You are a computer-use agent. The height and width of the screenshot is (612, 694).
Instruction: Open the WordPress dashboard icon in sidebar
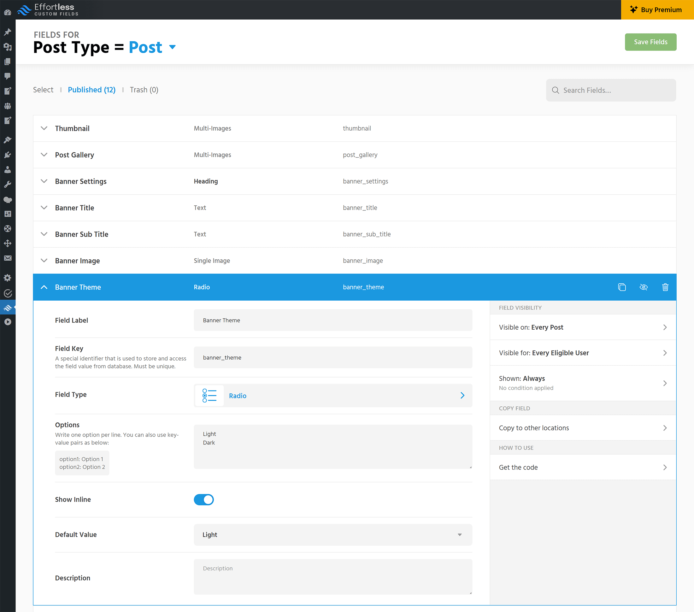tap(8, 12)
